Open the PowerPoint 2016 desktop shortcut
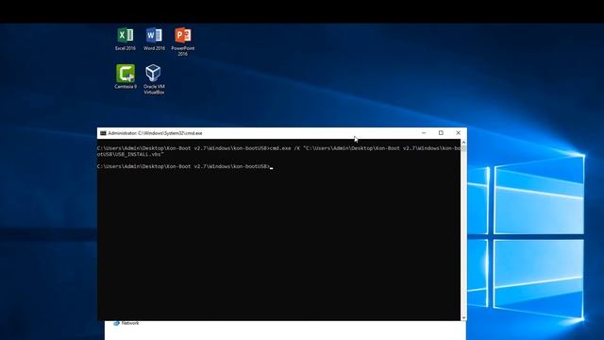Screen dimensions: 604x340 pos(183,42)
